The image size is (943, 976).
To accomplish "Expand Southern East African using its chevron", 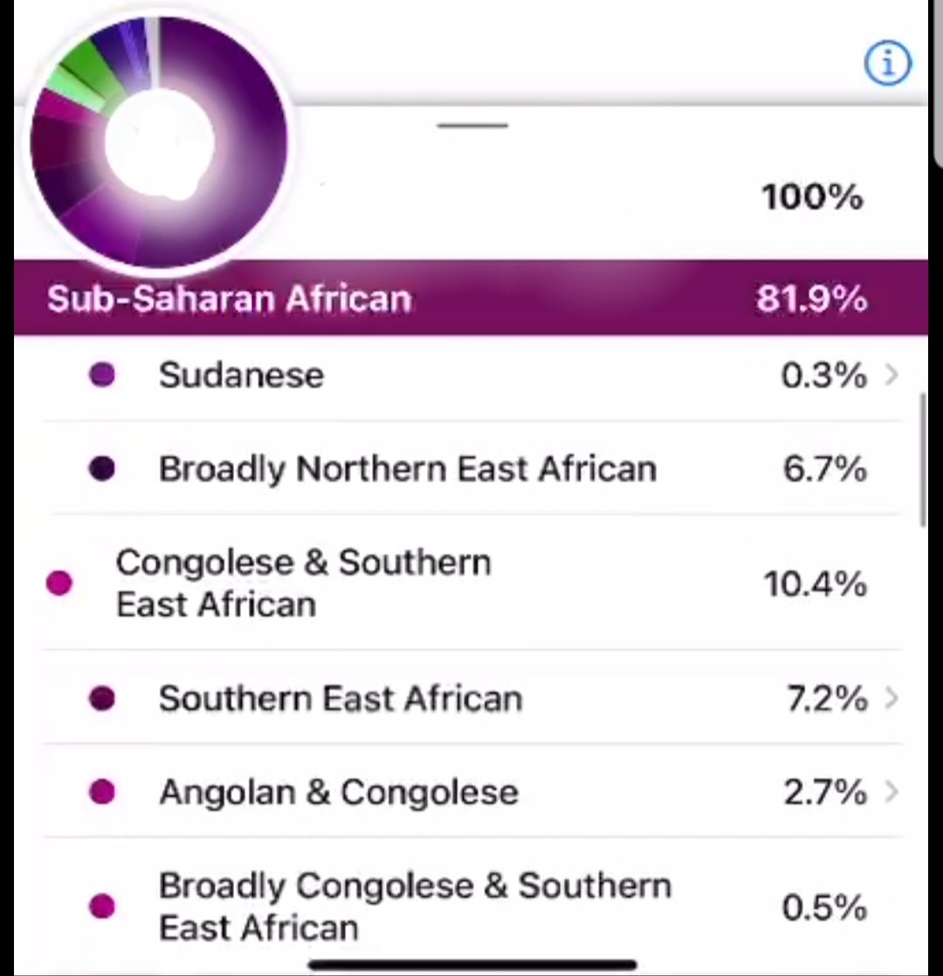I will [x=891, y=698].
